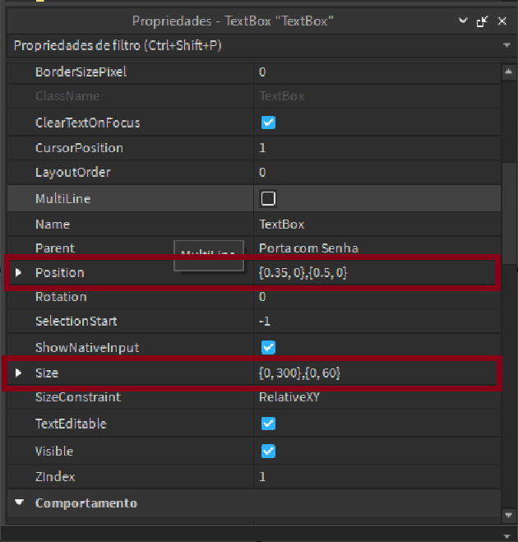Click the undock panel icon in title bar
Screen dimensions: 518x542
(x=483, y=21)
